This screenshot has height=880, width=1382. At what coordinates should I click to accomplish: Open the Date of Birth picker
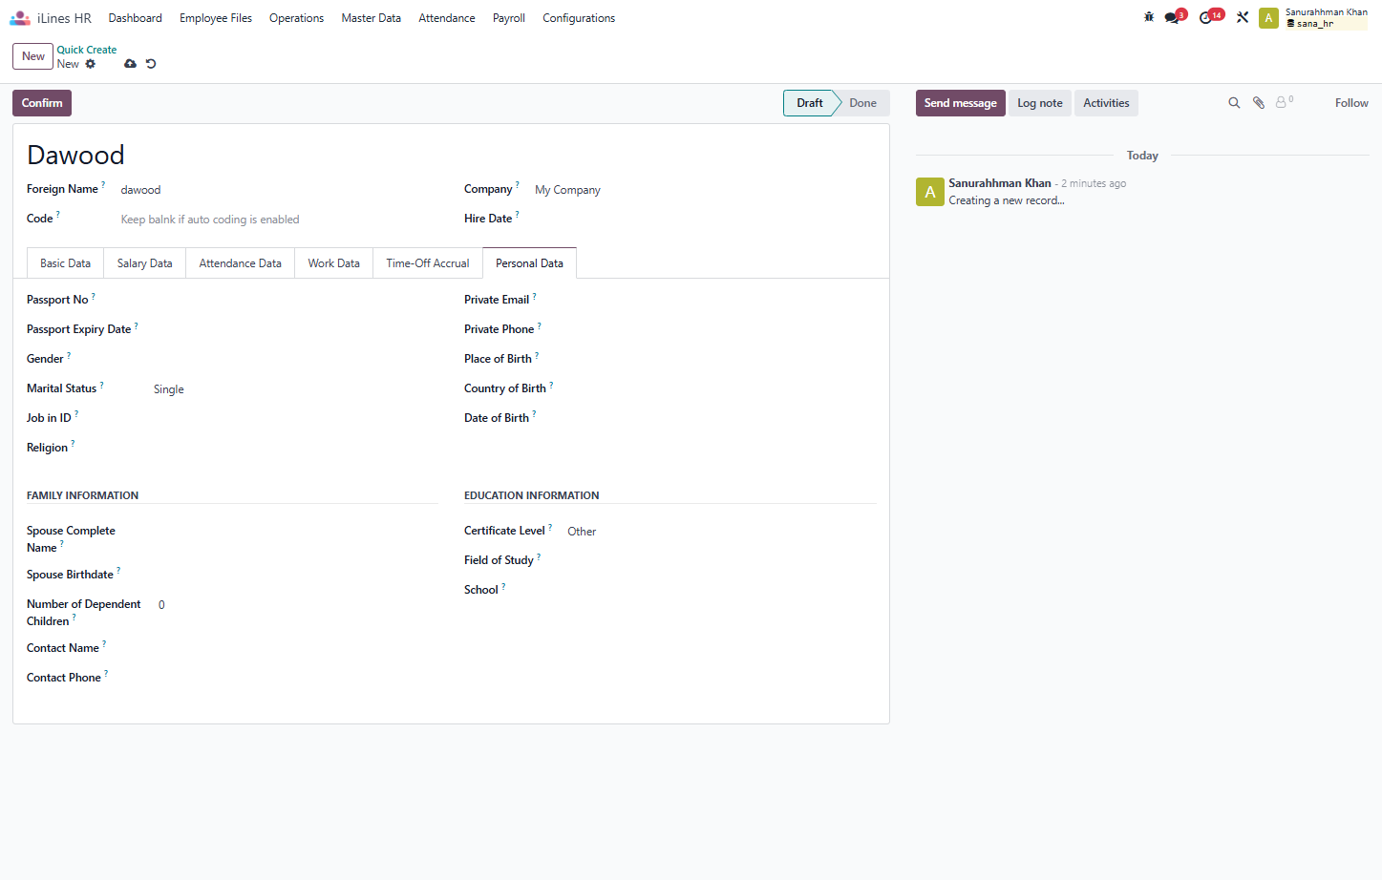[x=721, y=419]
